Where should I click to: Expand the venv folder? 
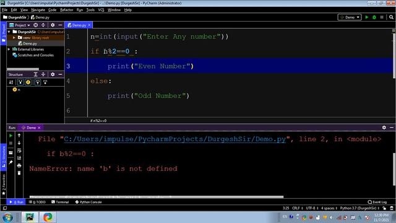tap(14, 38)
